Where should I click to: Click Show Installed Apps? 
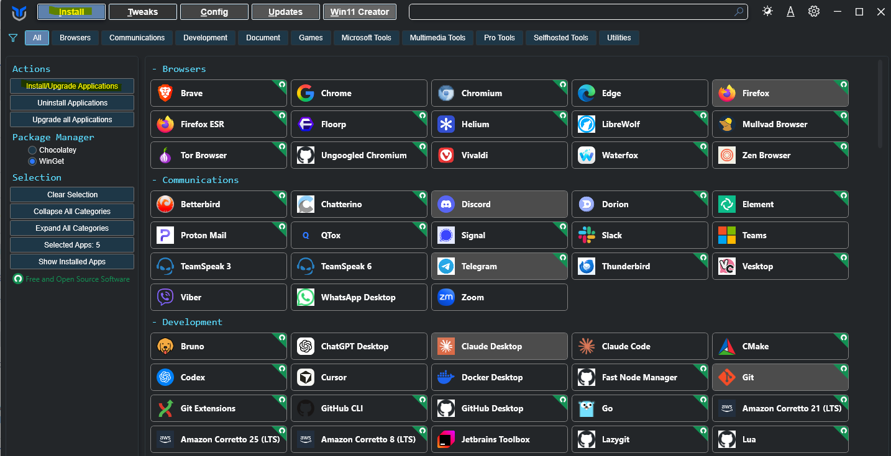[72, 262]
